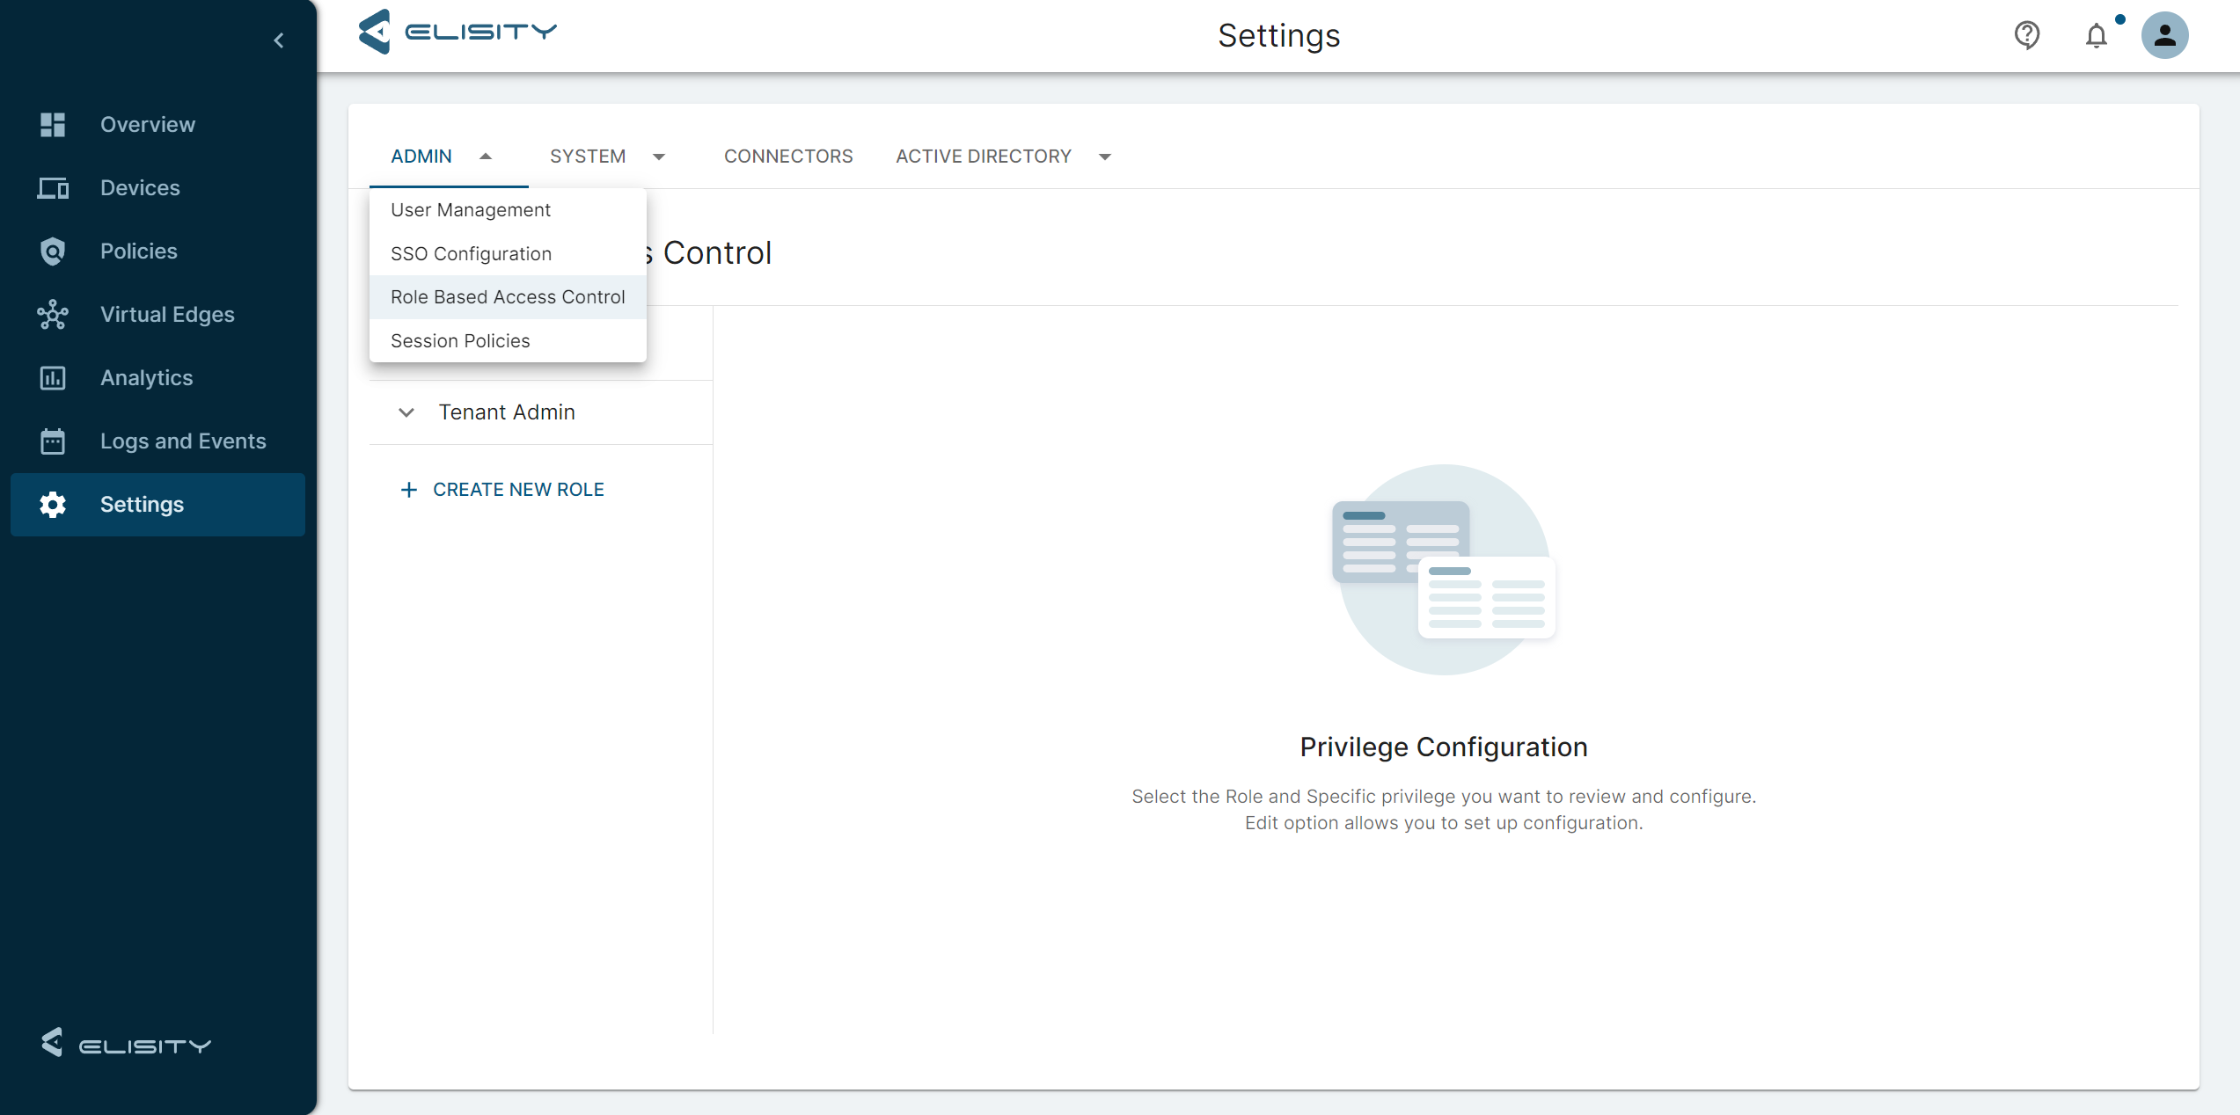The image size is (2240, 1115).
Task: Open the ACTIVE DIRECTORY dropdown arrow
Action: click(x=1105, y=157)
